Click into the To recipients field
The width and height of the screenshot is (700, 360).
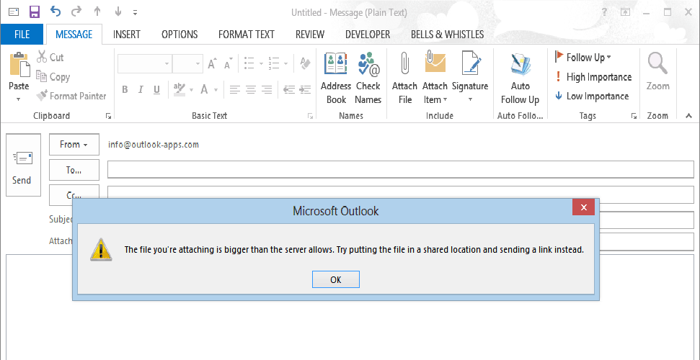(400, 169)
